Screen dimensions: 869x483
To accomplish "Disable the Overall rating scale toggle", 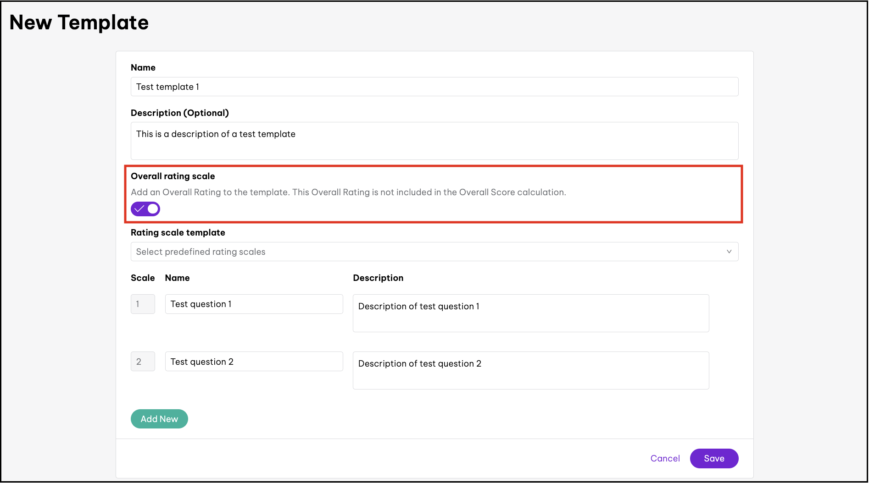I will (x=145, y=209).
